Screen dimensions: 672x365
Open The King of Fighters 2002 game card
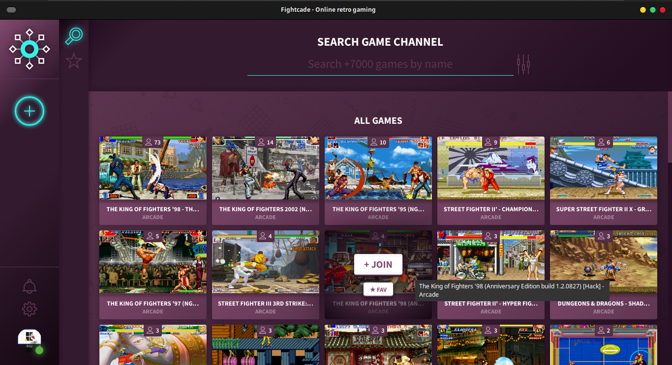tap(266, 181)
